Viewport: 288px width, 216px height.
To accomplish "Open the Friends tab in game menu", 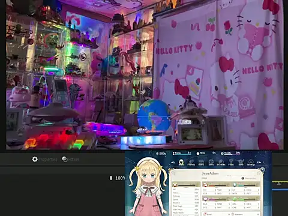I will pos(191,162).
